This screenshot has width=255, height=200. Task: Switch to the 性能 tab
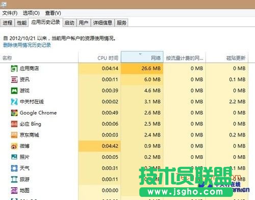pos(22,23)
